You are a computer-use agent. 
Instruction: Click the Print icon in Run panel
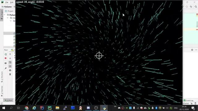(10, 70)
